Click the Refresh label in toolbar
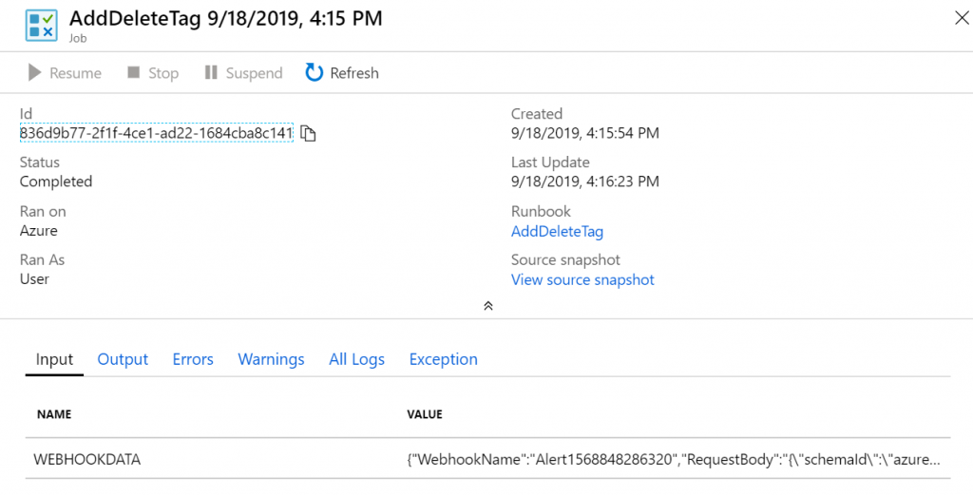This screenshot has width=973, height=496. 354,73
